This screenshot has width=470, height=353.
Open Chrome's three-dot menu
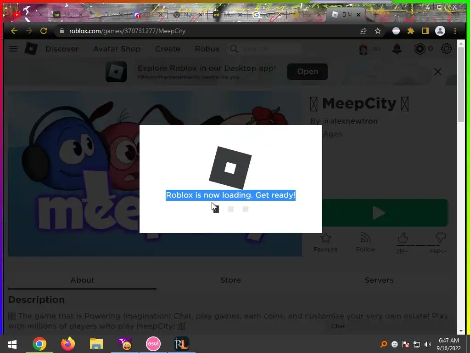(x=455, y=31)
